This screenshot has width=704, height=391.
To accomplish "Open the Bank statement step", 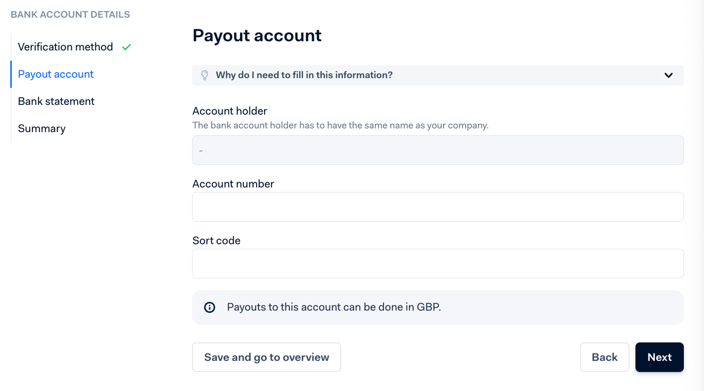I will (x=56, y=101).
